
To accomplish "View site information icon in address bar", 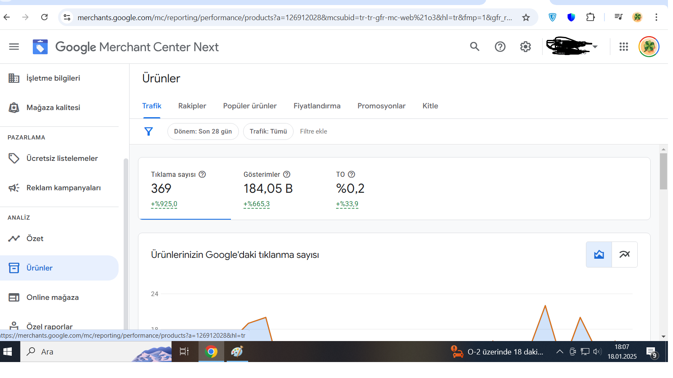I will coord(67,17).
